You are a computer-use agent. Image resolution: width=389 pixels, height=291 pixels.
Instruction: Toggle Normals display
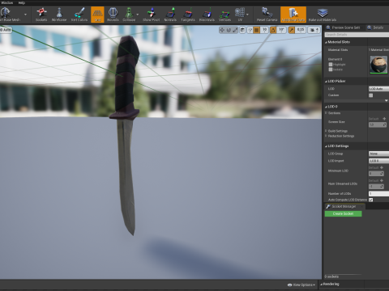[170, 15]
